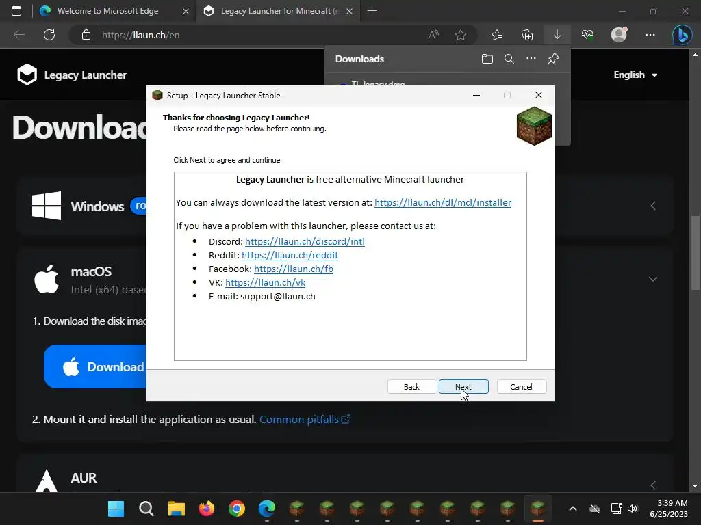Open Browser essentials heart icon
This screenshot has height=525, width=701.
pos(587,35)
